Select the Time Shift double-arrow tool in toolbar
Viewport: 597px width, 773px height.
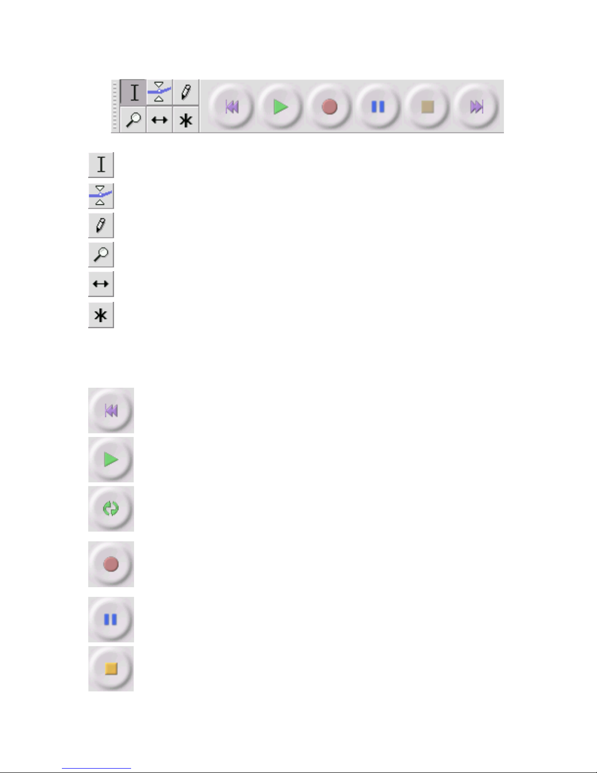point(159,119)
